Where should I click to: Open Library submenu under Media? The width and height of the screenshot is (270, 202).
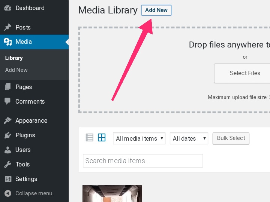point(14,58)
